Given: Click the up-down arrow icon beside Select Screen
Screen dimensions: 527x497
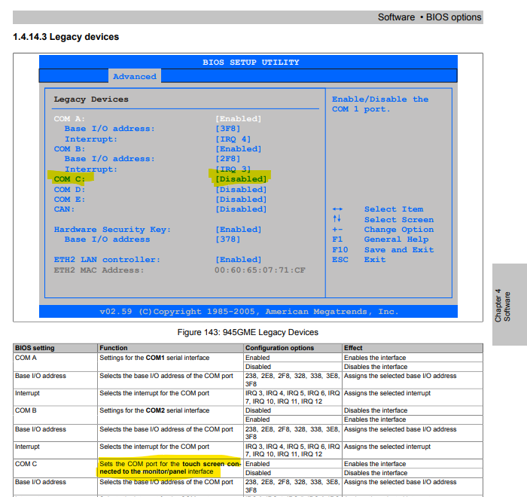Looking at the screenshot, I should (x=337, y=219).
